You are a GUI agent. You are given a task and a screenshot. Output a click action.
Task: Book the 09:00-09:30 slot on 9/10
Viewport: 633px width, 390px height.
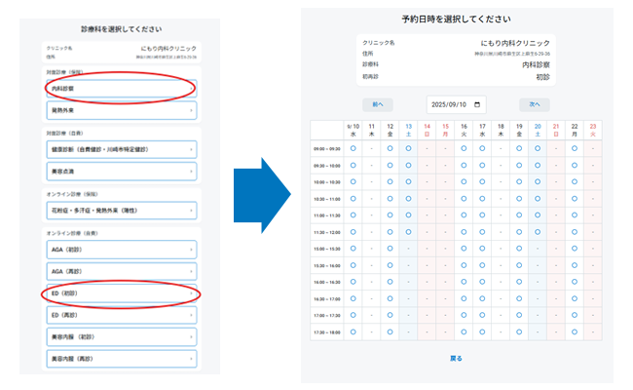(x=354, y=149)
